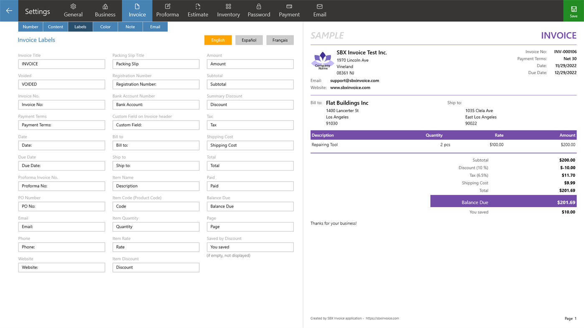
Task: Open Inventory settings icon
Action: 228,10
